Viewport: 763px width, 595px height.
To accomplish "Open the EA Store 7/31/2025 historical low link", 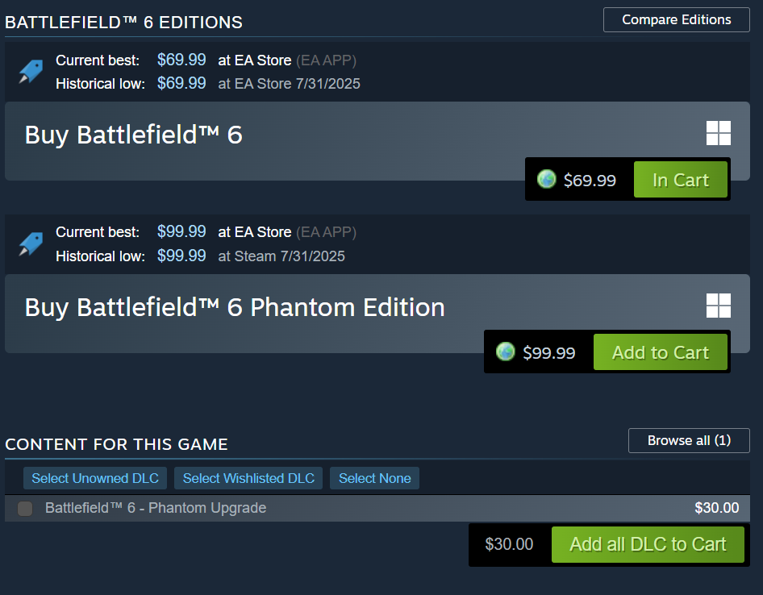I will coord(289,84).
